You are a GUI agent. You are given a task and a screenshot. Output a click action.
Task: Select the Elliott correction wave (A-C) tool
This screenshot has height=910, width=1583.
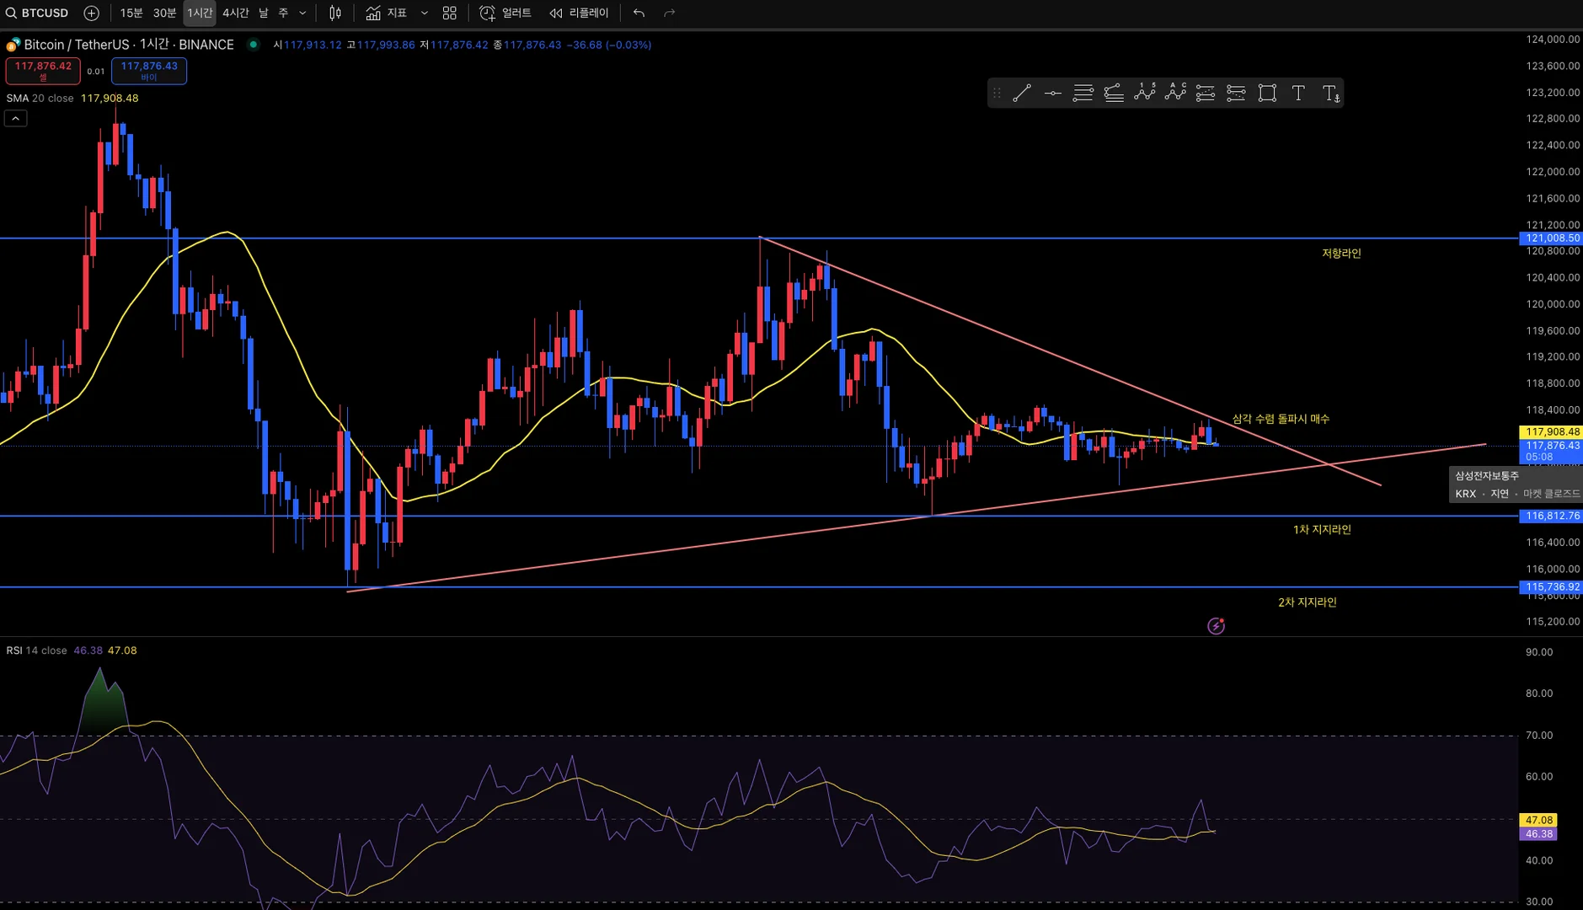(1175, 94)
